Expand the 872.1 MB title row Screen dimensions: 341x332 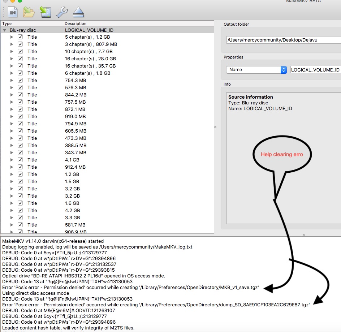pyautogui.click(x=12, y=109)
